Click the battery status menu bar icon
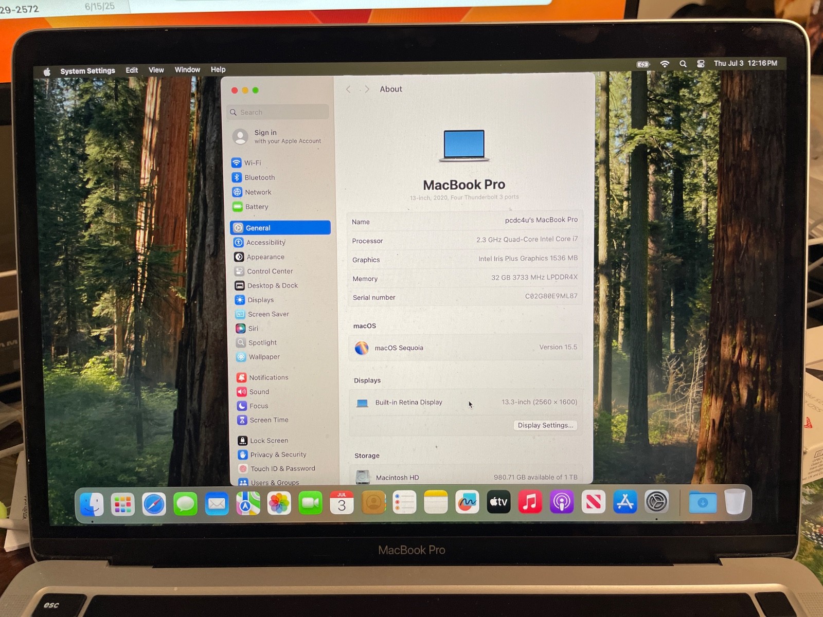The image size is (823, 617). [x=643, y=64]
